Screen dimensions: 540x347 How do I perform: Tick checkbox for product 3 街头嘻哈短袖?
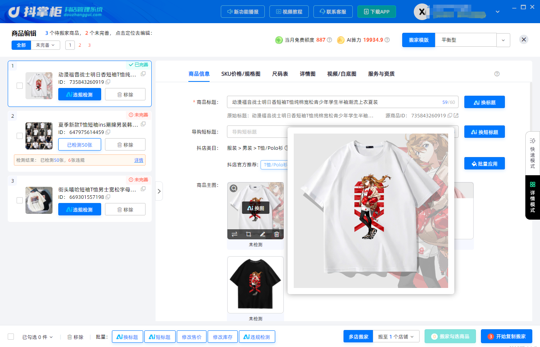pyautogui.click(x=20, y=200)
